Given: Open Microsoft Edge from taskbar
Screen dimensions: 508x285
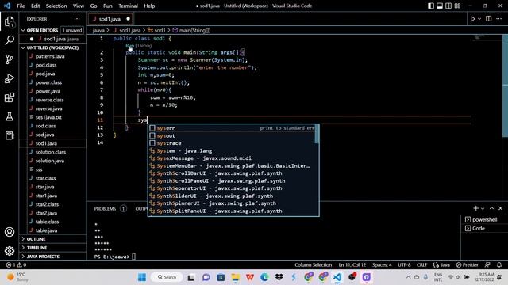Looking at the screenshot, I should click(264, 277).
